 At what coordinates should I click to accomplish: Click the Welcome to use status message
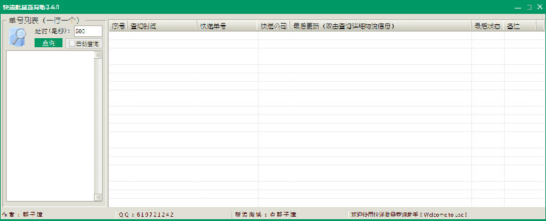[x=409, y=214]
